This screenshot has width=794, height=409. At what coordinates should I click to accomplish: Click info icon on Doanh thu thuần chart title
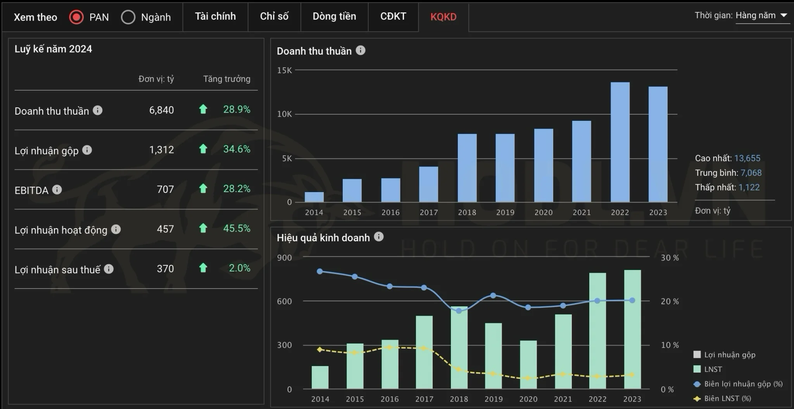coord(361,50)
